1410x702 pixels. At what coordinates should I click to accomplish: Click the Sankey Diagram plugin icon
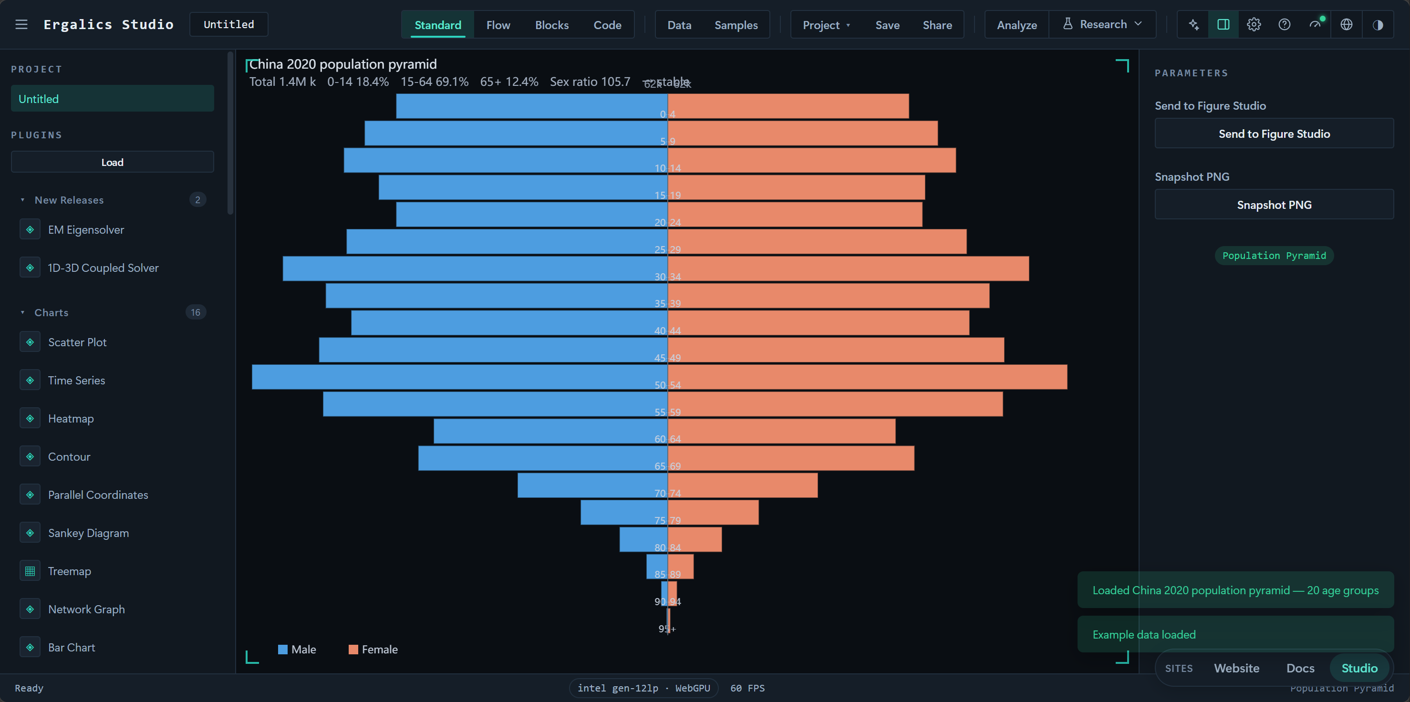[30, 533]
